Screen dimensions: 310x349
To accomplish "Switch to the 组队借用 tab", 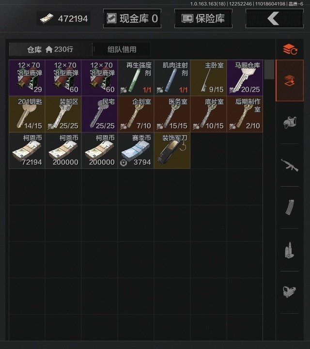I will 122,49.
